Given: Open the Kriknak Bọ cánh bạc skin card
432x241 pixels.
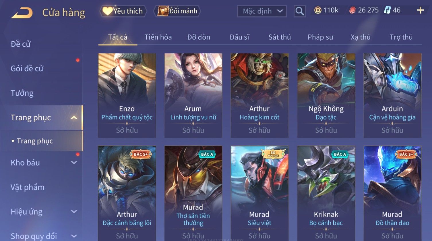Looking at the screenshot, I should point(326,193).
